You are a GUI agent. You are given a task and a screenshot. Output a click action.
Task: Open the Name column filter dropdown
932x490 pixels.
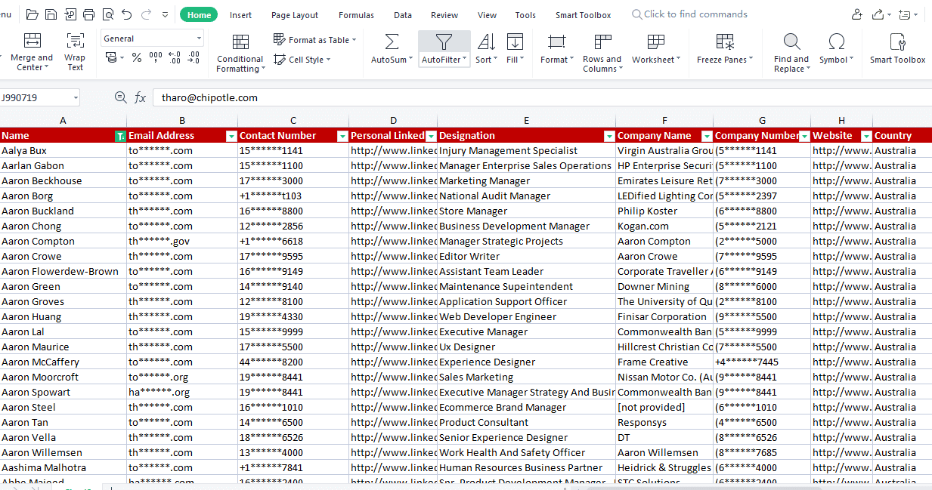click(x=119, y=136)
